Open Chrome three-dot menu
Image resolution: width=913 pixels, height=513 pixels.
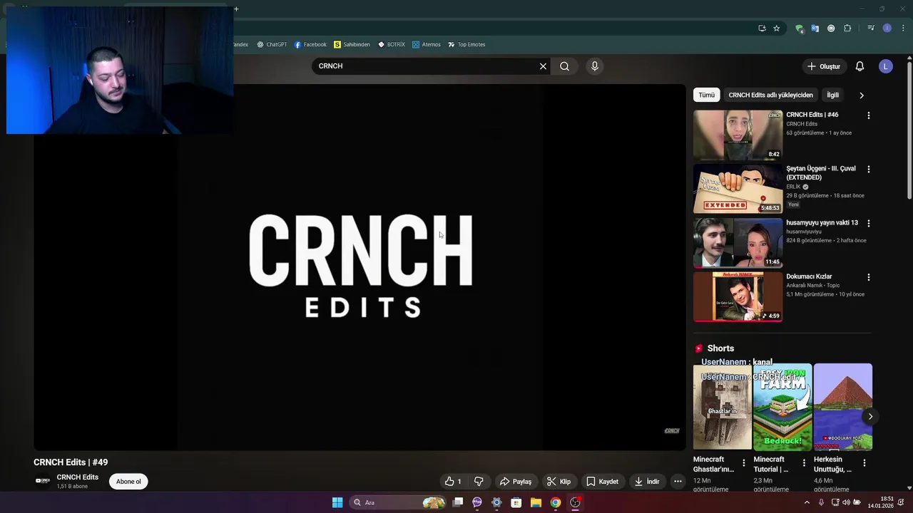pos(903,28)
